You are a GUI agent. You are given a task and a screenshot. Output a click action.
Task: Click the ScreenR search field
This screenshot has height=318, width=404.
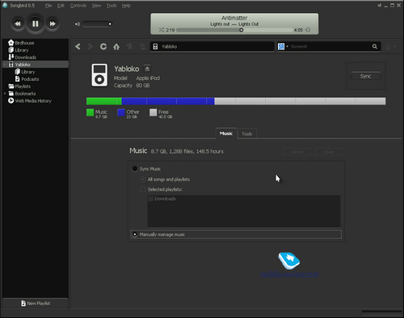coord(330,46)
